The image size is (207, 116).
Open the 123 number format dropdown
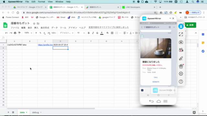click(54, 33)
